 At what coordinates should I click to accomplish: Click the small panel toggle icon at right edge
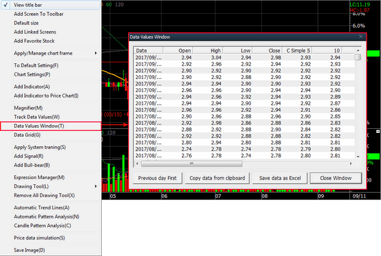click(378, 132)
